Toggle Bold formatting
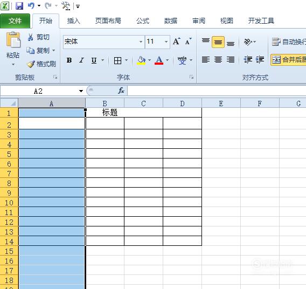This screenshot has height=289, width=306. [x=69, y=60]
